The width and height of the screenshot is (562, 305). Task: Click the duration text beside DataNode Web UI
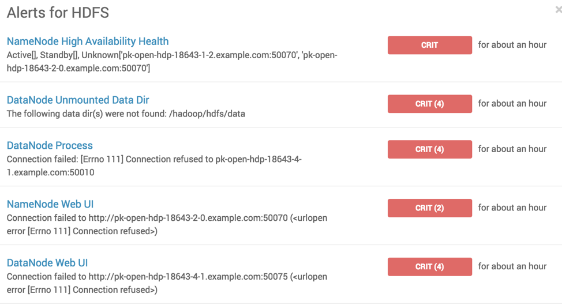click(512, 266)
